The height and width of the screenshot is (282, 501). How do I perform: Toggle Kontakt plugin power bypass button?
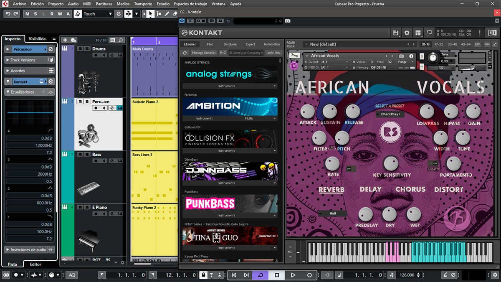pyautogui.click(x=182, y=20)
